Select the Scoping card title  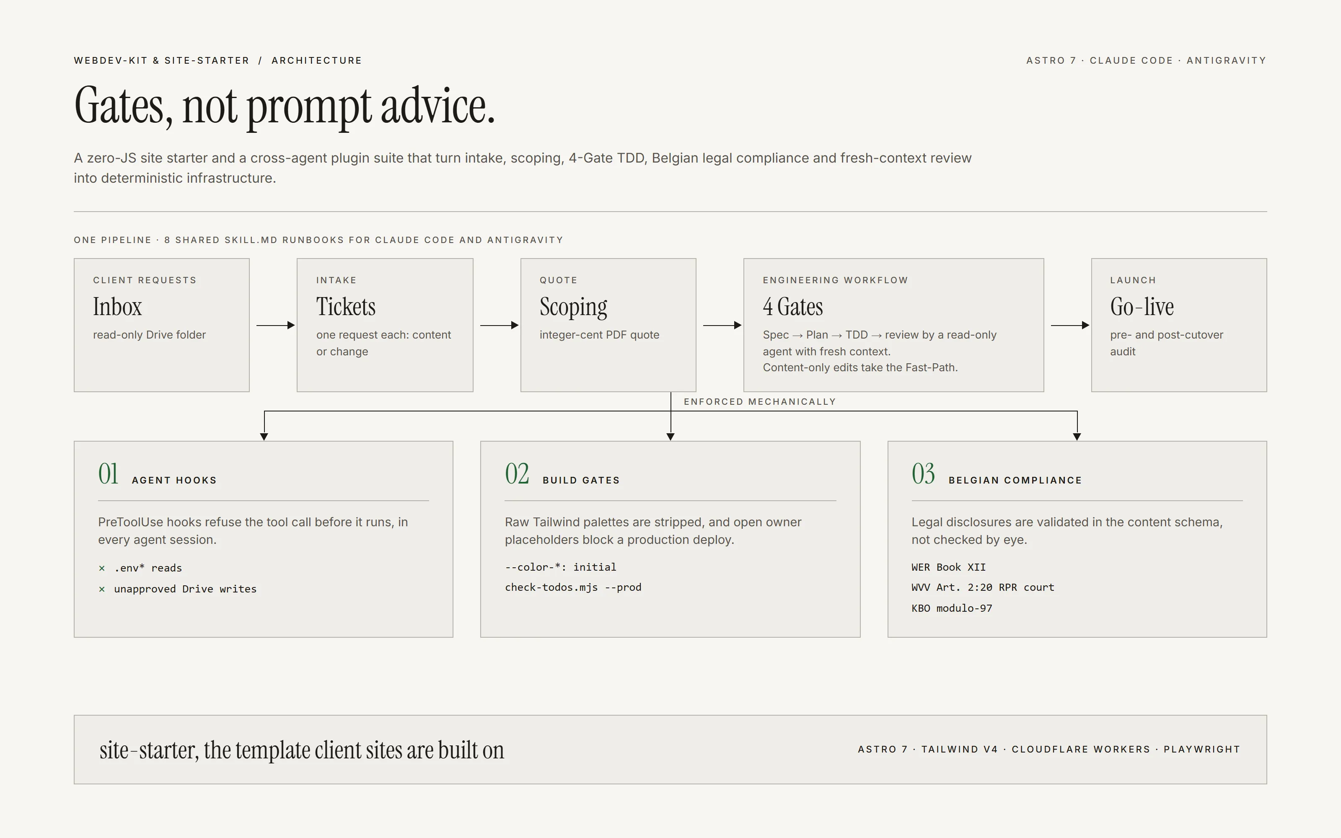coord(573,308)
